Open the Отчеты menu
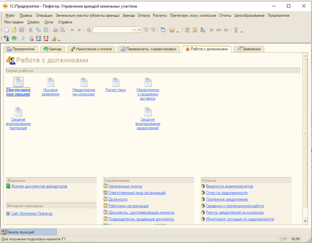This screenshot has height=243, width=312. [x=225, y=16]
